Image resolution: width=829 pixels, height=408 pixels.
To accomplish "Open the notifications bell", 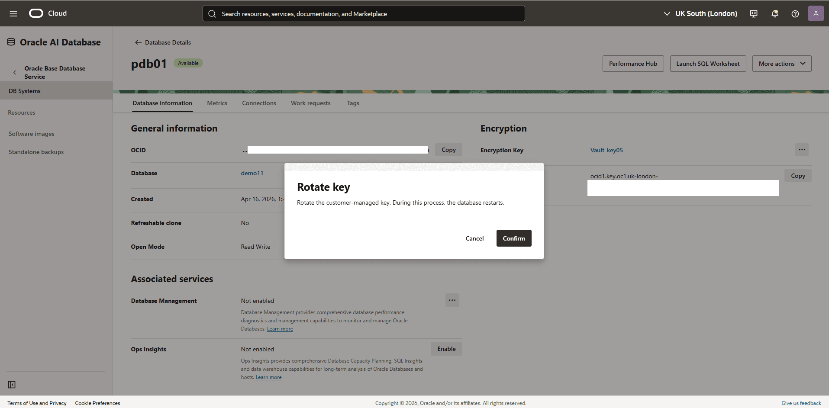I will point(775,14).
